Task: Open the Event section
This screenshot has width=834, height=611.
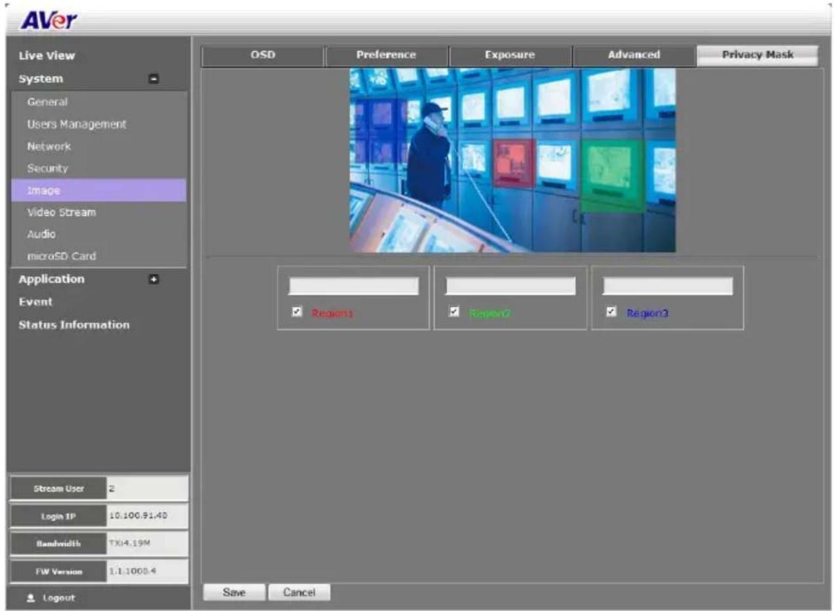Action: 35,302
